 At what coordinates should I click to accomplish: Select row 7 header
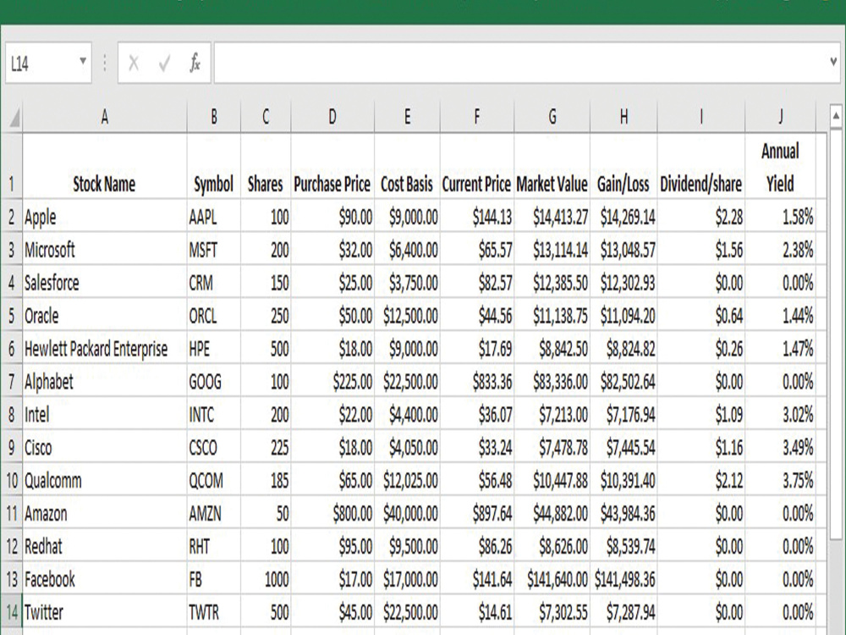tap(11, 382)
